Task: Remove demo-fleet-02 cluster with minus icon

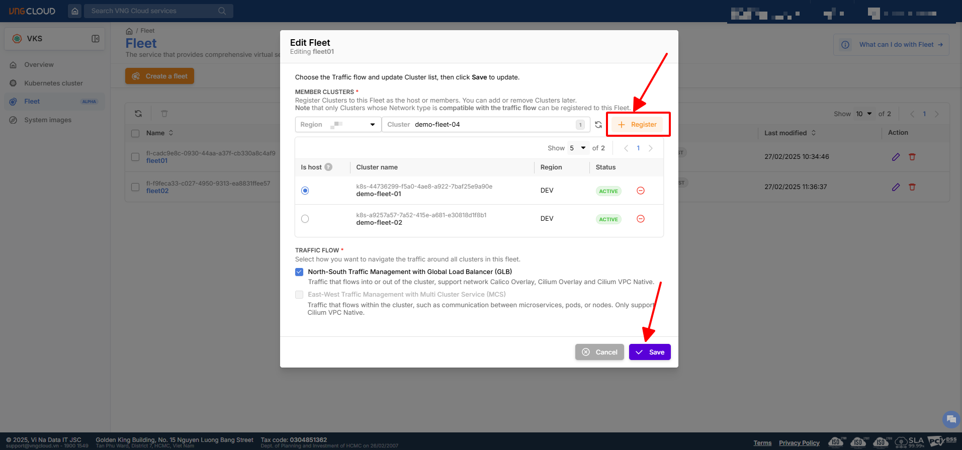Action: pyautogui.click(x=640, y=219)
